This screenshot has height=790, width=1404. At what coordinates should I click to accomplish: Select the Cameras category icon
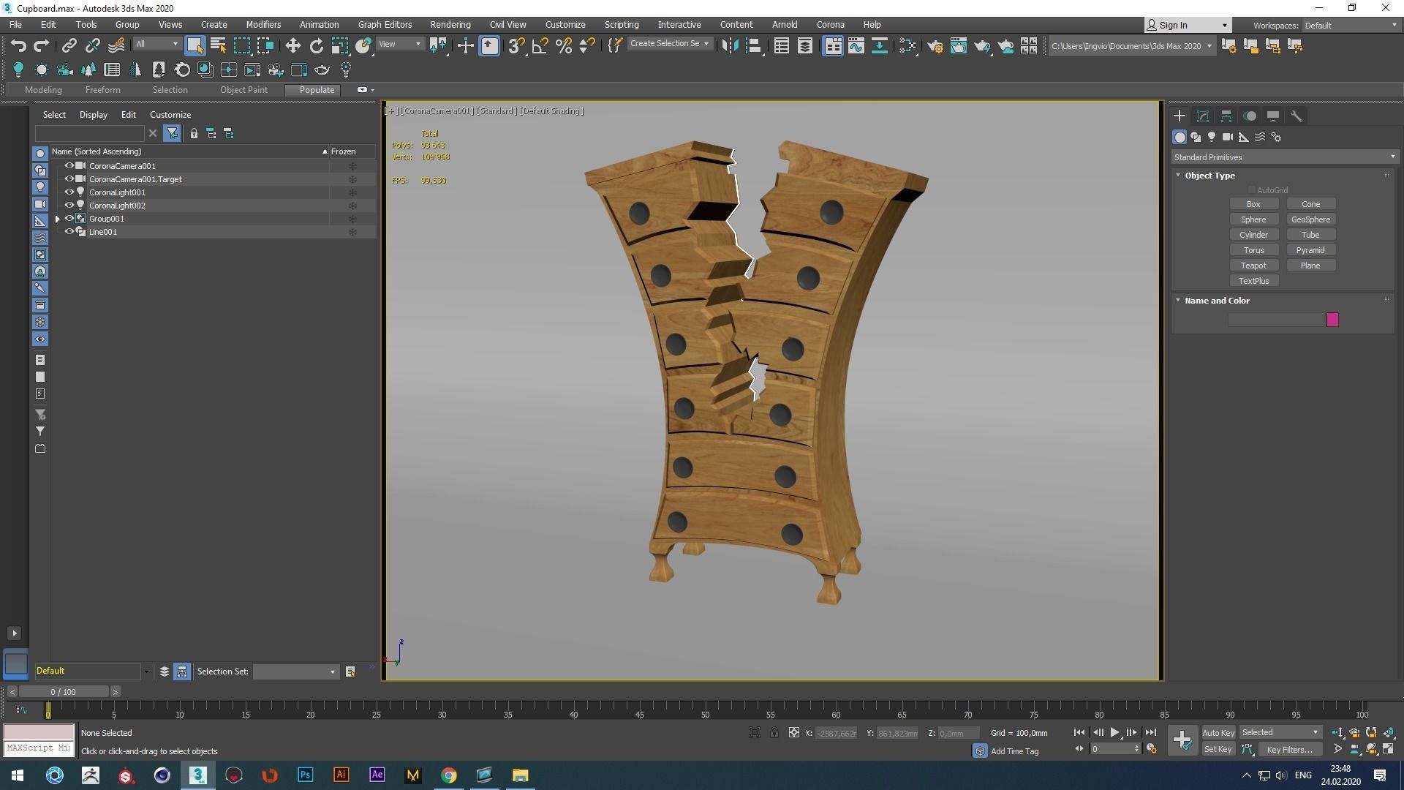(x=1228, y=137)
